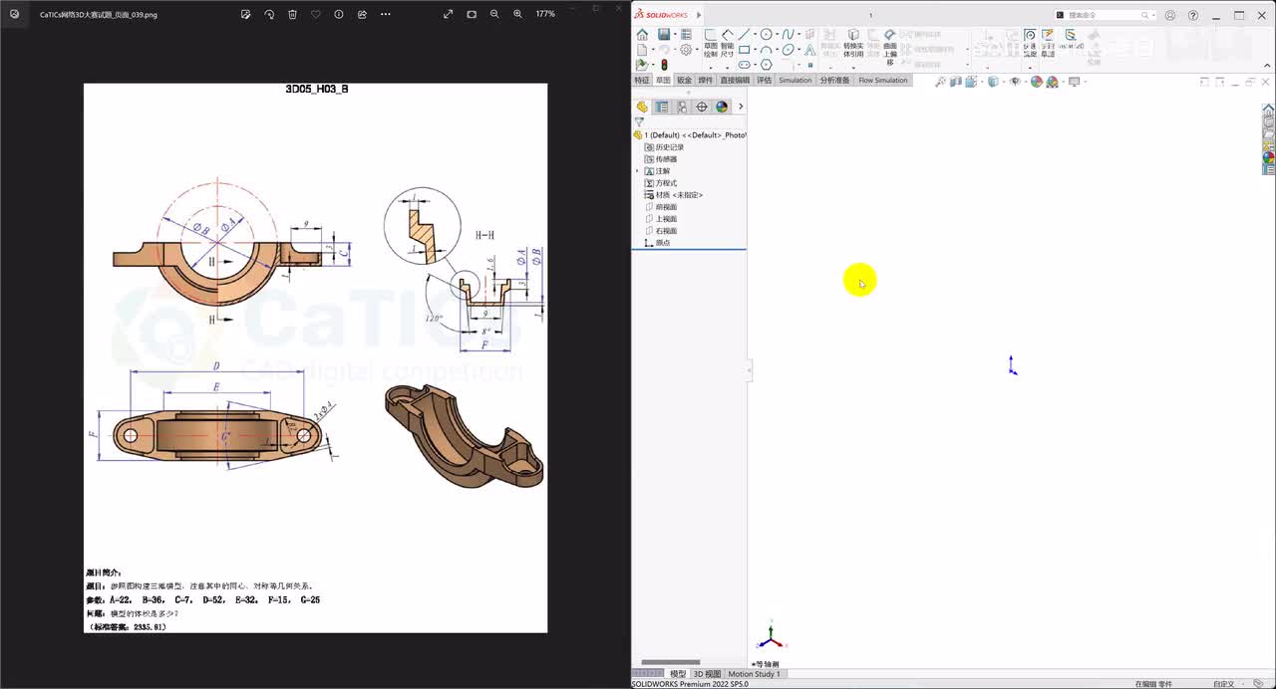Click the display style cube icon
Image resolution: width=1276 pixels, height=689 pixels.
pos(993,82)
